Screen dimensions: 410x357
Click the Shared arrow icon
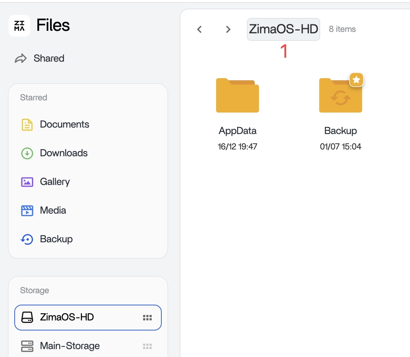21,58
